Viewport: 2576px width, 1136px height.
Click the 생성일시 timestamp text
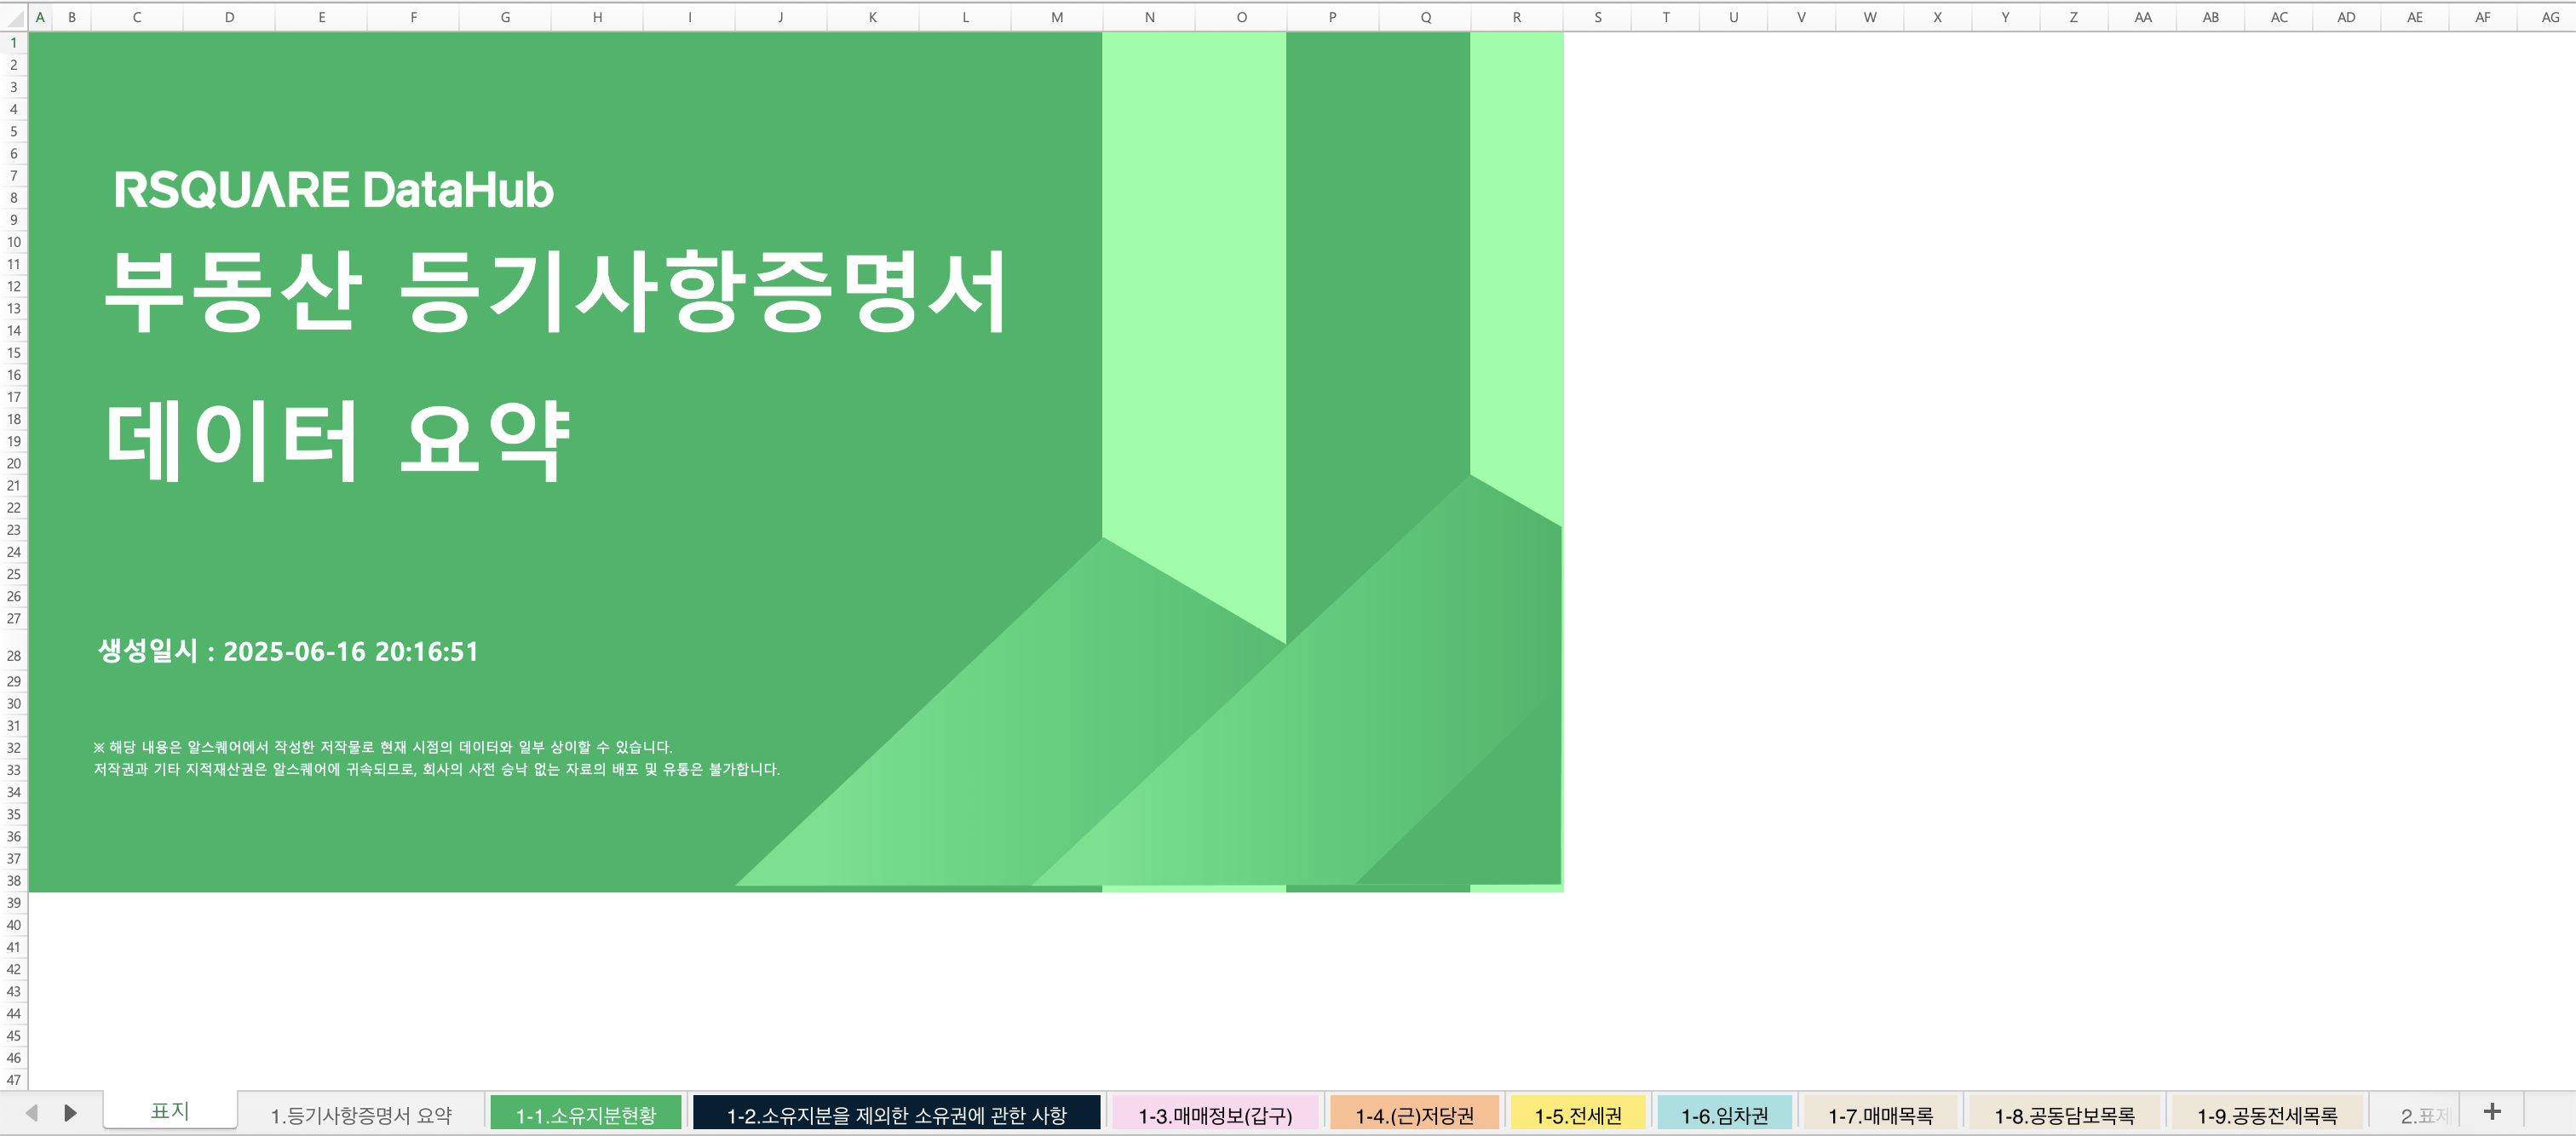tap(288, 651)
